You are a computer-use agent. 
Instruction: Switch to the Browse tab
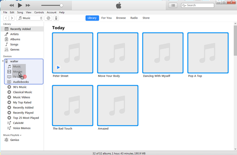click(121, 18)
